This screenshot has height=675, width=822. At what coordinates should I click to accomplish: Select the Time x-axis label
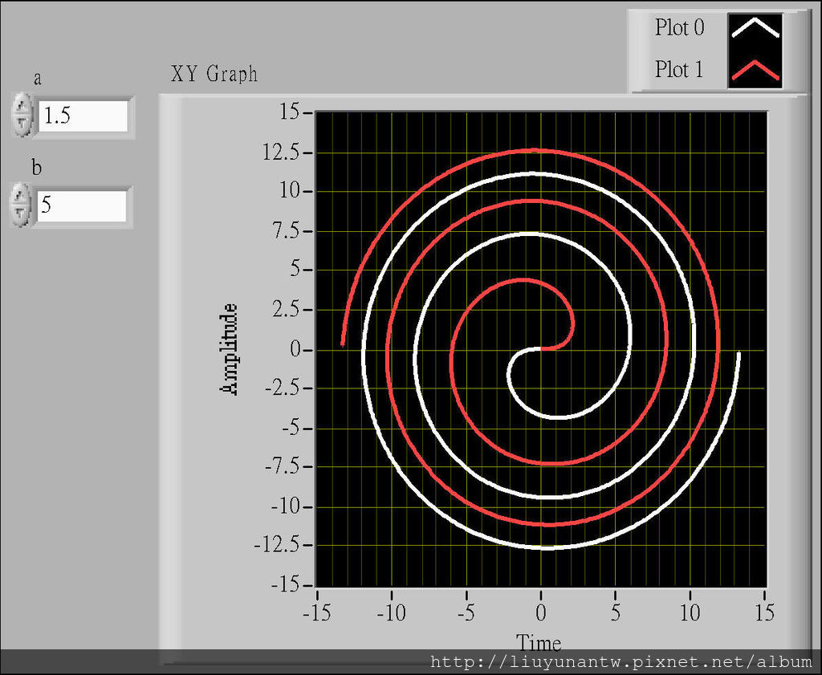tap(539, 642)
